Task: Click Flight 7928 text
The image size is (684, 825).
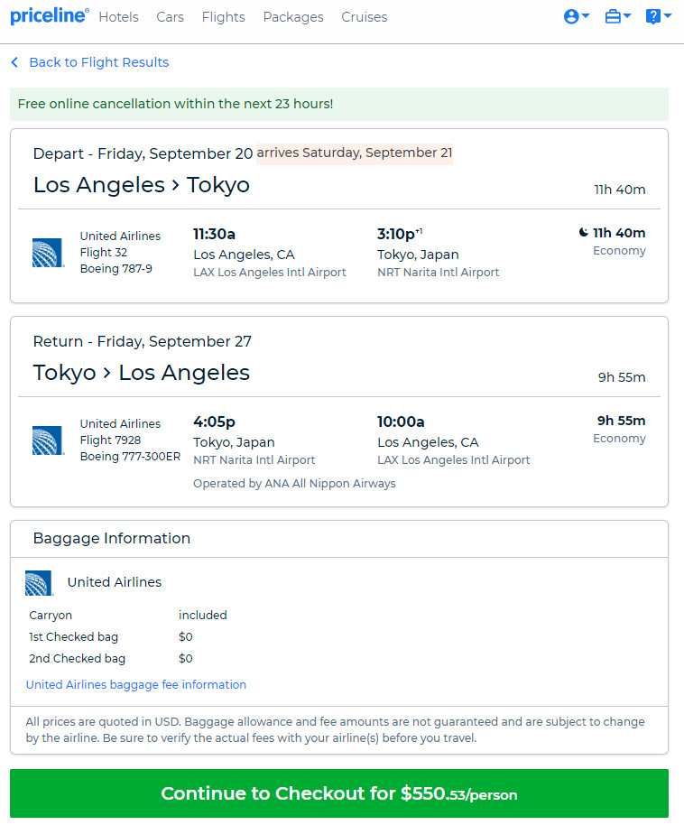Action: tap(110, 440)
